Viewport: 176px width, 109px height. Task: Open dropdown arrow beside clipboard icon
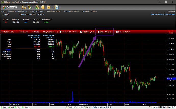click(60, 7)
